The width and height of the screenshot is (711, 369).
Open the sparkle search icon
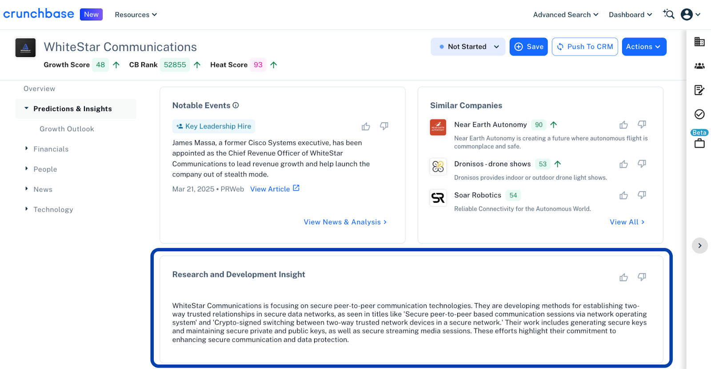point(669,14)
